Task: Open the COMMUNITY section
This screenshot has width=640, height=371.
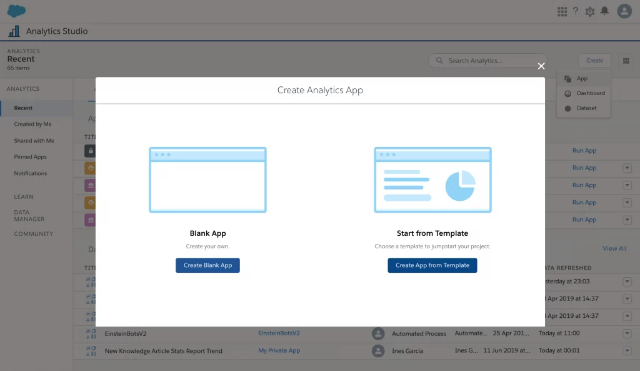Action: 34,234
